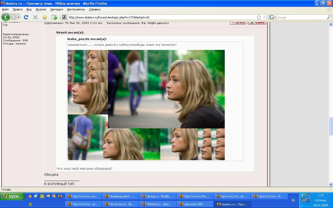Go back with the green Back arrow
This screenshot has width=333, height=208.
coord(6,17)
